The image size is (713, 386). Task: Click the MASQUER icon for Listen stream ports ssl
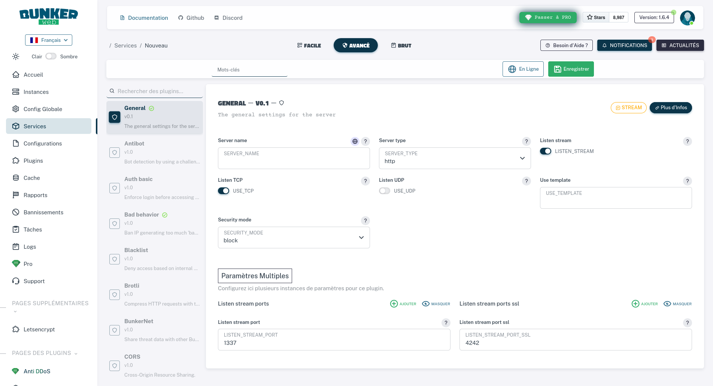(668, 304)
